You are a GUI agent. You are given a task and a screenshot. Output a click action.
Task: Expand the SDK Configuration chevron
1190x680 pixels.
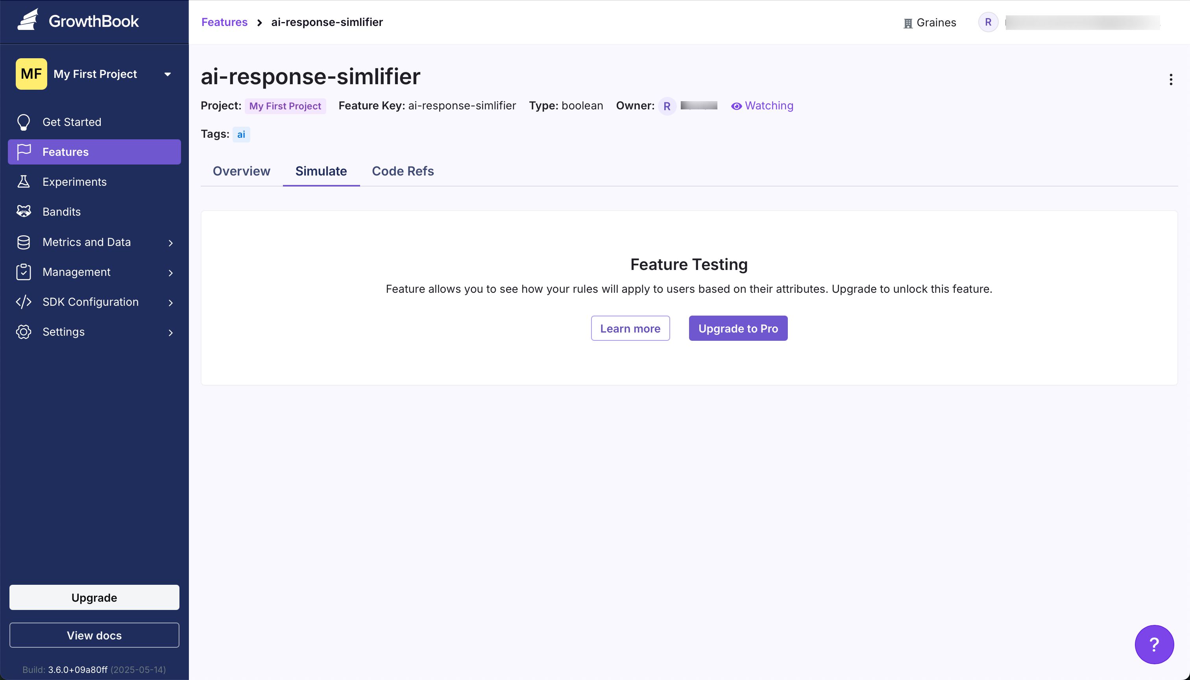point(170,303)
